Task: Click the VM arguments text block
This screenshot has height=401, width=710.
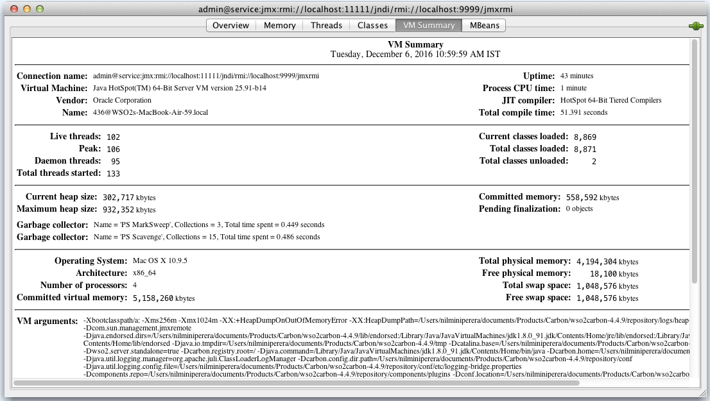Action: [x=385, y=346]
